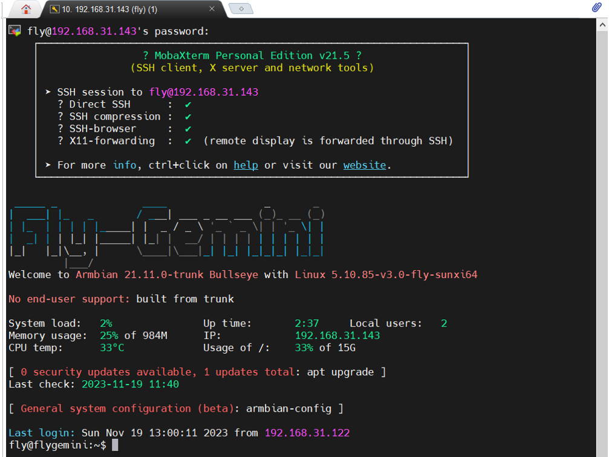Click the cursor at the fly@flygemini prompt

tap(115, 445)
